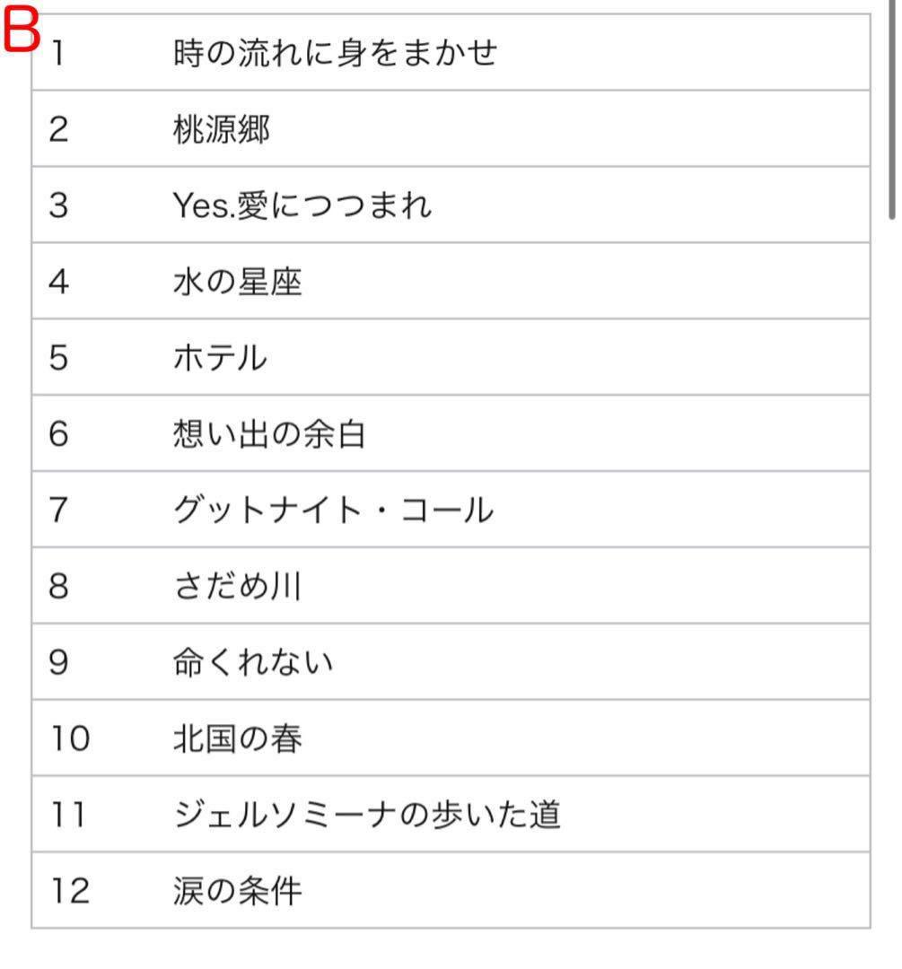The height and width of the screenshot is (969, 902).
Task: Select グットナイト・コール from the list
Action: (x=332, y=511)
